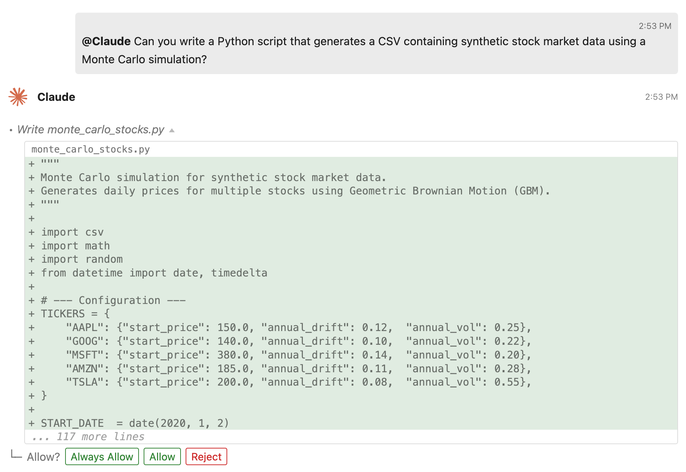Click the 'import math' line
The image size is (686, 472).
pos(75,246)
